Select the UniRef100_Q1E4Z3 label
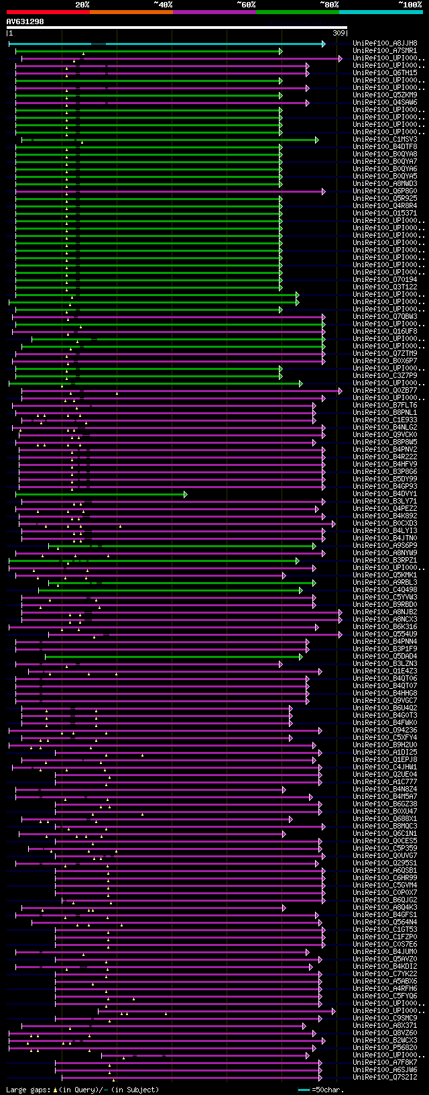This screenshot has height=1095, width=429. coord(385,671)
